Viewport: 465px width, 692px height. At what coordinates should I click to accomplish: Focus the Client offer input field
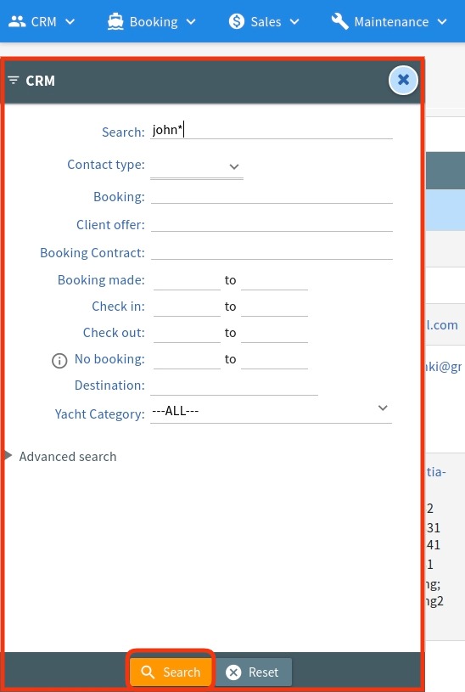pos(272,224)
